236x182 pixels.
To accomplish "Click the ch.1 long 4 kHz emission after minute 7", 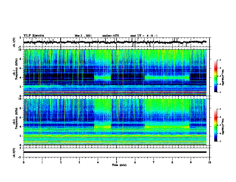I will tap(167, 78).
